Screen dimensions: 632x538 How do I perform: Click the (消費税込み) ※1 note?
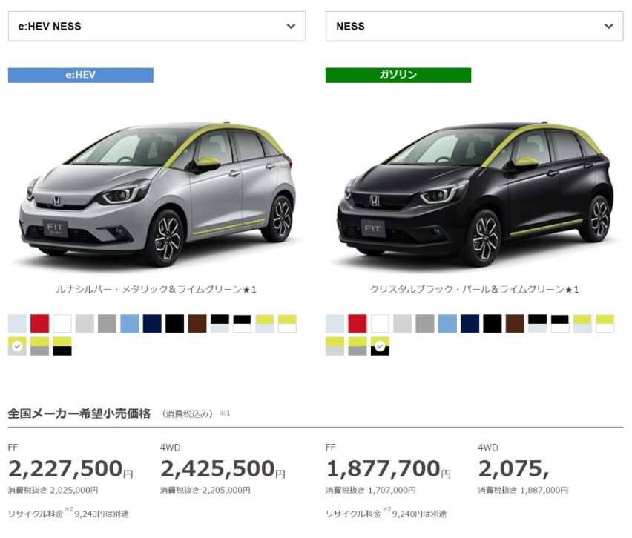(197, 414)
